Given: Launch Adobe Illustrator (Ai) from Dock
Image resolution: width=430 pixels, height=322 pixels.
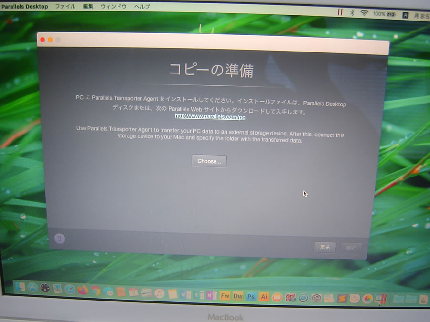Looking at the screenshot, I should pos(264,297).
